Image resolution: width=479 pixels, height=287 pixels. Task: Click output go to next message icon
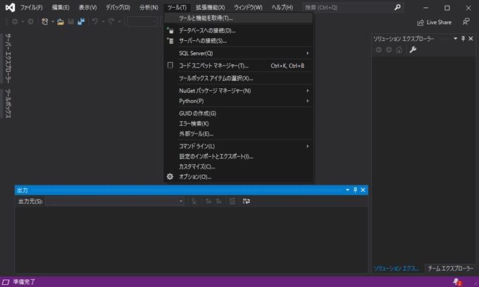(218, 201)
